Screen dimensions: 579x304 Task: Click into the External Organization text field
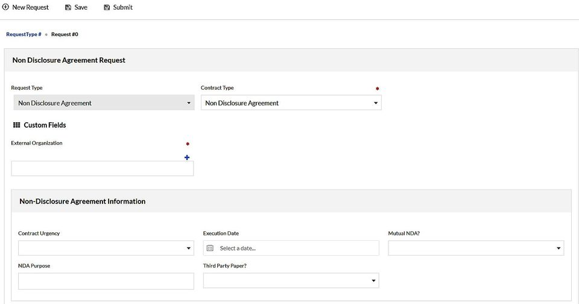click(102, 169)
